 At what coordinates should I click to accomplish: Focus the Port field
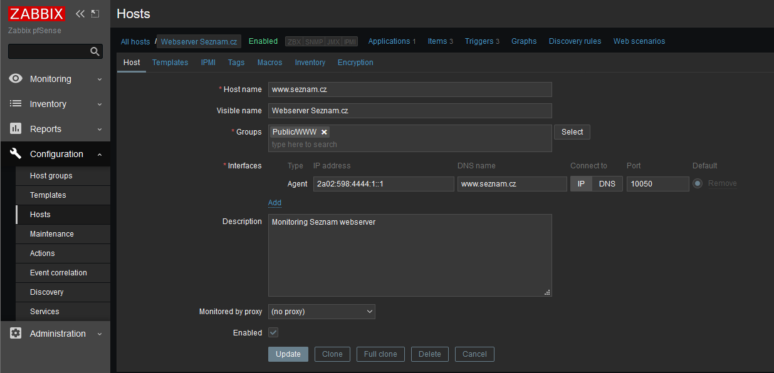pos(657,184)
